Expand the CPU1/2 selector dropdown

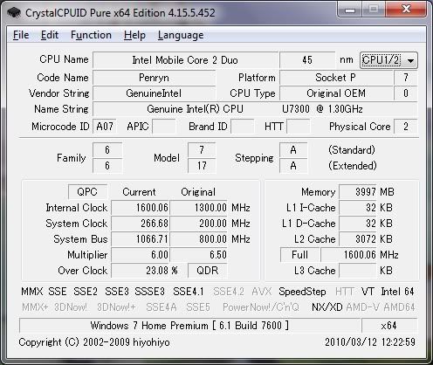(x=388, y=60)
